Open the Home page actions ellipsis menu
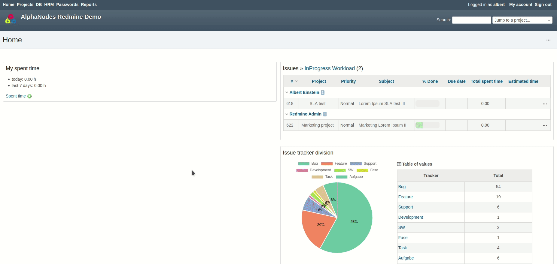The height and width of the screenshot is (264, 557). pos(548,40)
